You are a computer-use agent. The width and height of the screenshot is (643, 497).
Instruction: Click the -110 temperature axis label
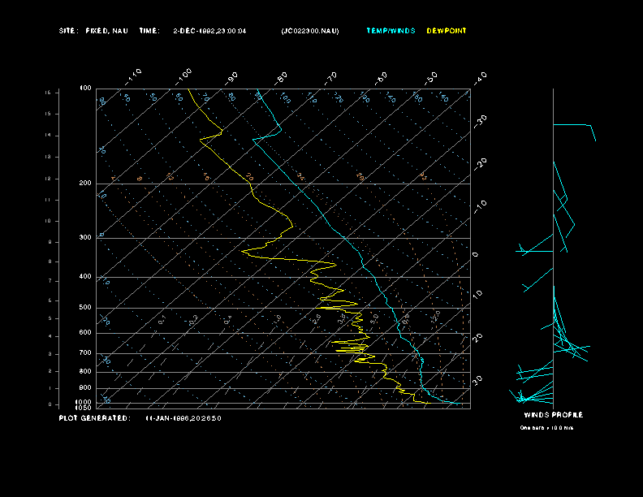click(x=133, y=77)
